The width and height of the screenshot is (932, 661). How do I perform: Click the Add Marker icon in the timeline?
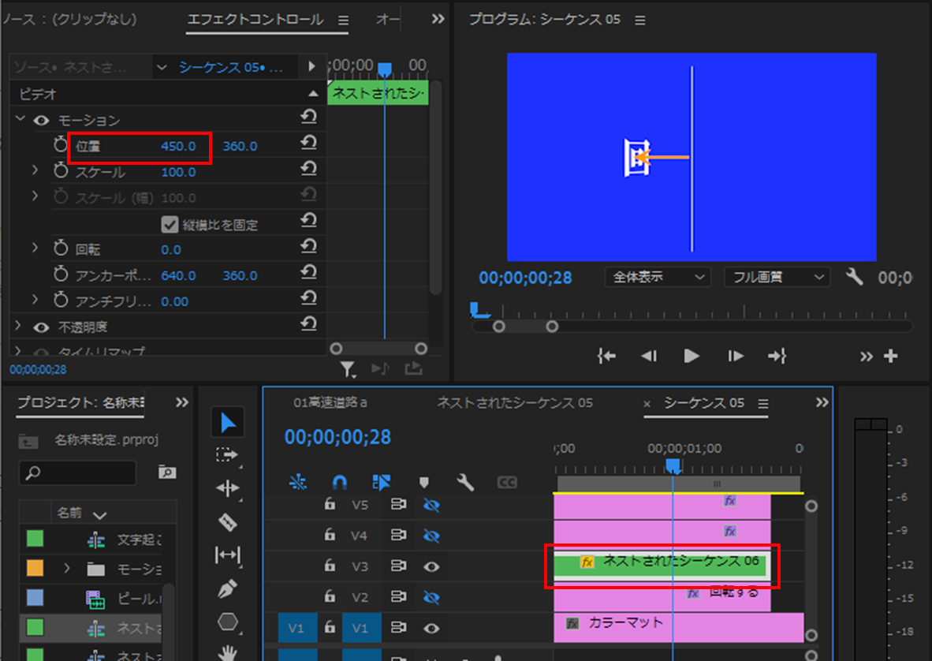[425, 482]
